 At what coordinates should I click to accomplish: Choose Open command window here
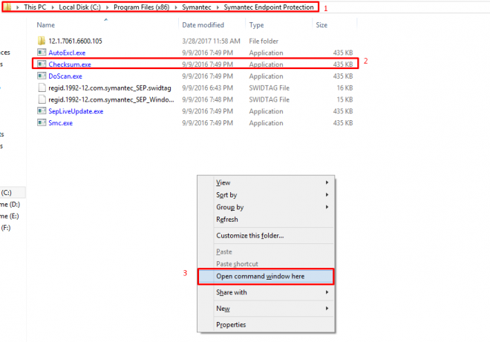pyautogui.click(x=266, y=277)
